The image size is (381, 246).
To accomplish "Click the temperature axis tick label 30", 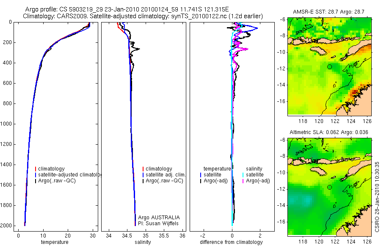I will point(93,236).
